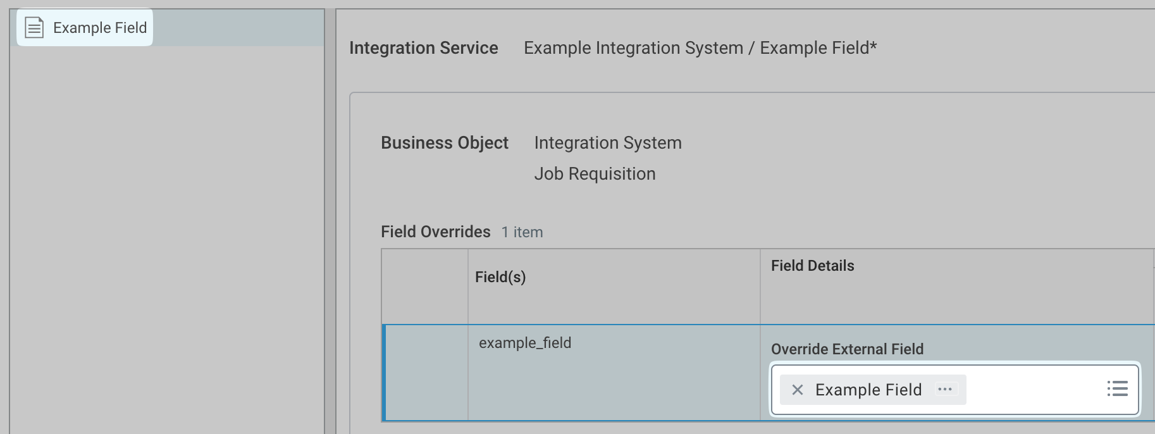Select the example_field table cell
This screenshot has width=1155, height=434.
pyautogui.click(x=524, y=343)
